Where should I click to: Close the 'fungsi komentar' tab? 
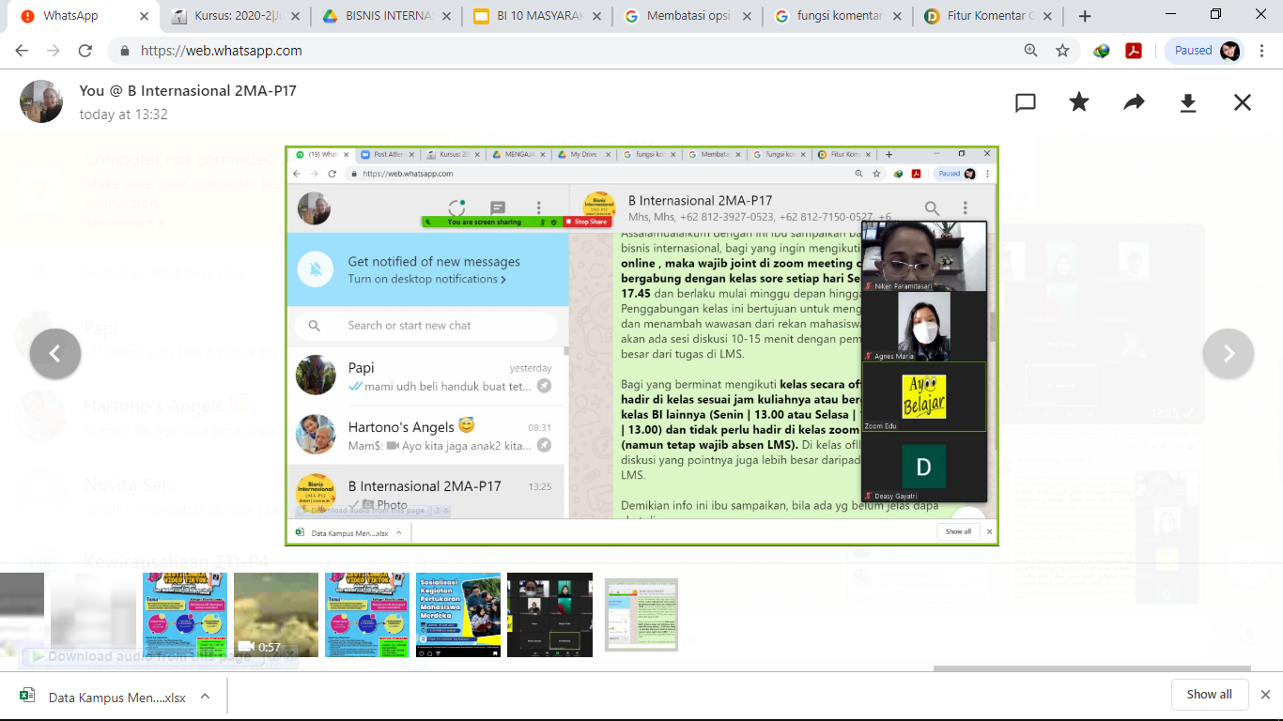pyautogui.click(x=895, y=16)
